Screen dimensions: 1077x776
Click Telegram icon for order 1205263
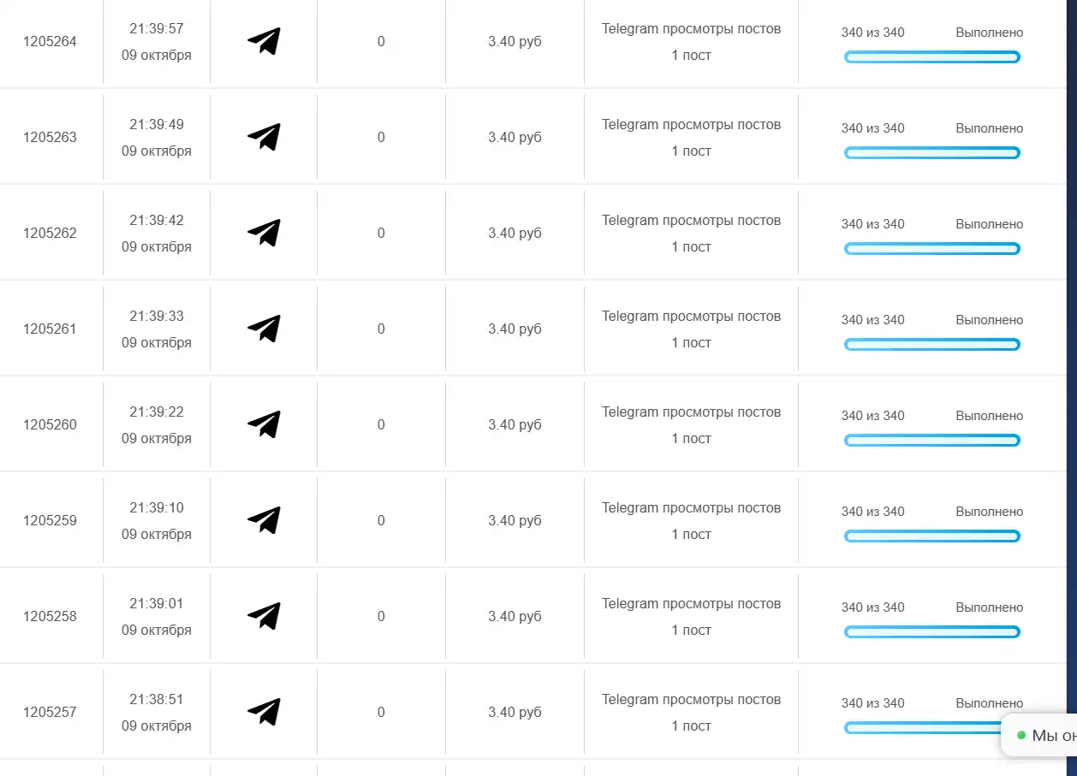264,137
